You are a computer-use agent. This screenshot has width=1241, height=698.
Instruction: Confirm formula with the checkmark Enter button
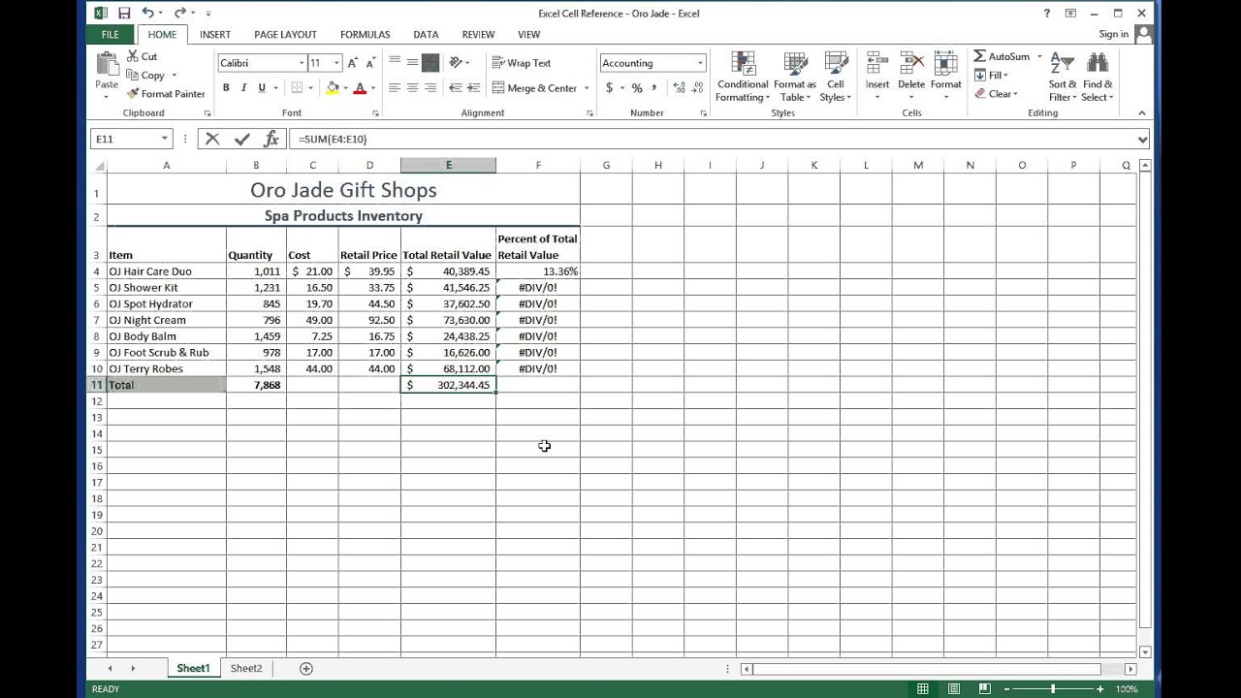tap(241, 139)
